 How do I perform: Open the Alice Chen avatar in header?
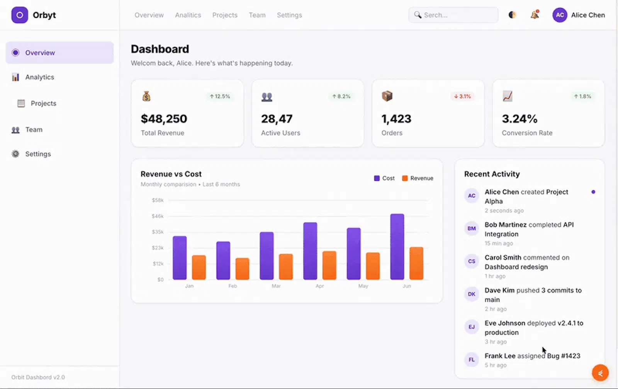560,15
